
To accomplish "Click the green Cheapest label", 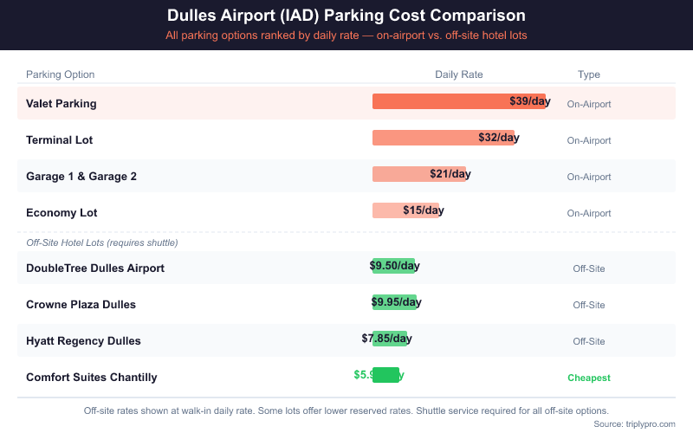I will pos(589,378).
